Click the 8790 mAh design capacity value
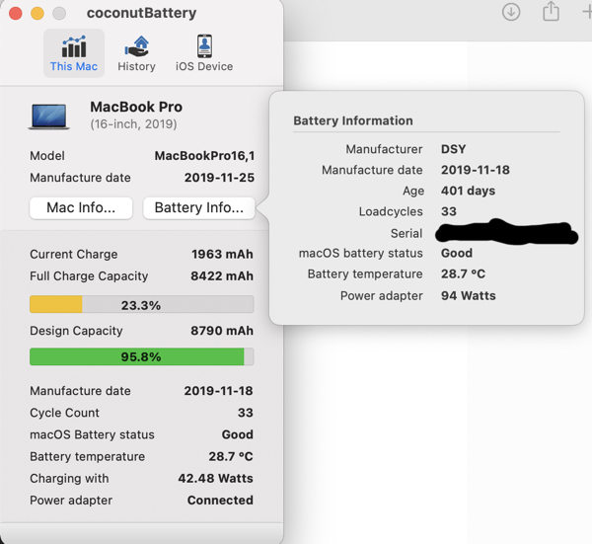Viewport: 592px width, 544px height. 222,331
